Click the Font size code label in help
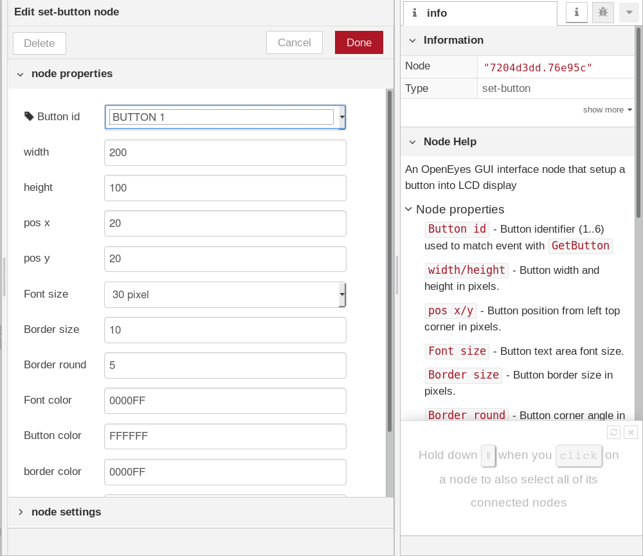The width and height of the screenshot is (643, 556). pos(457,351)
